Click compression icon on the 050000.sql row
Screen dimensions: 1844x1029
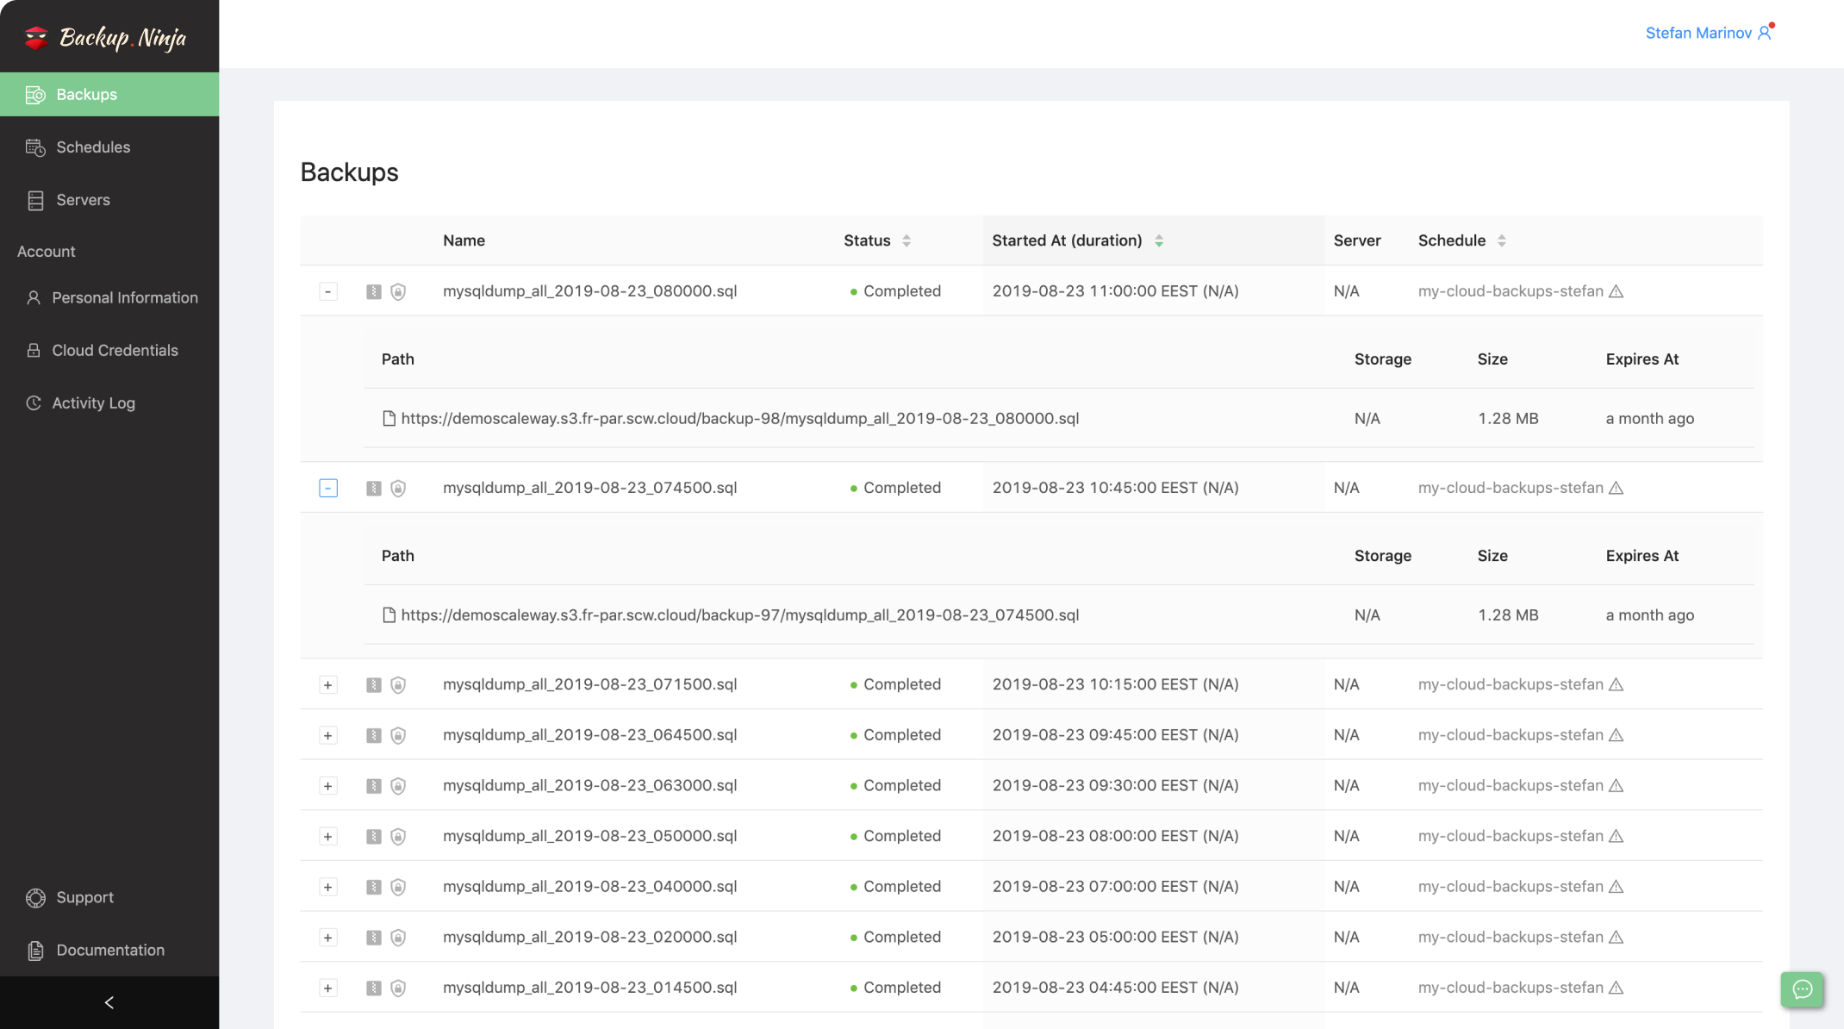click(x=373, y=837)
